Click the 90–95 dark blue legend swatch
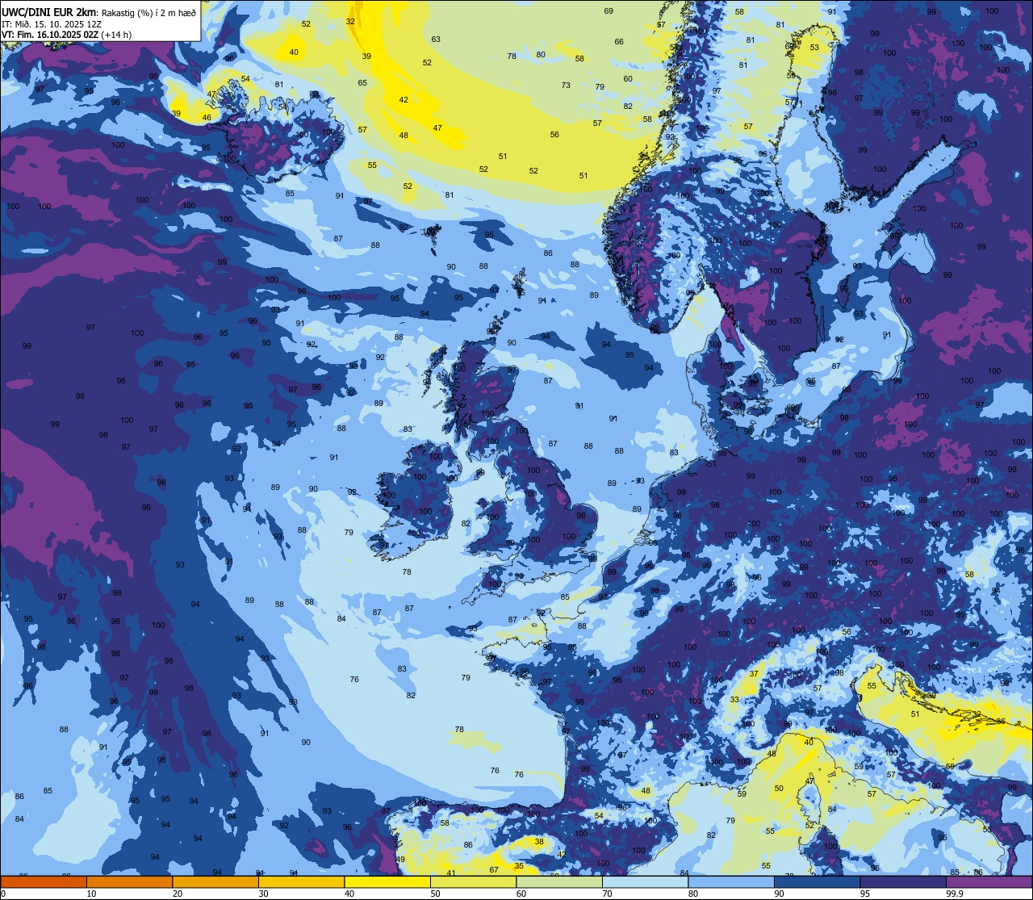 (817, 881)
